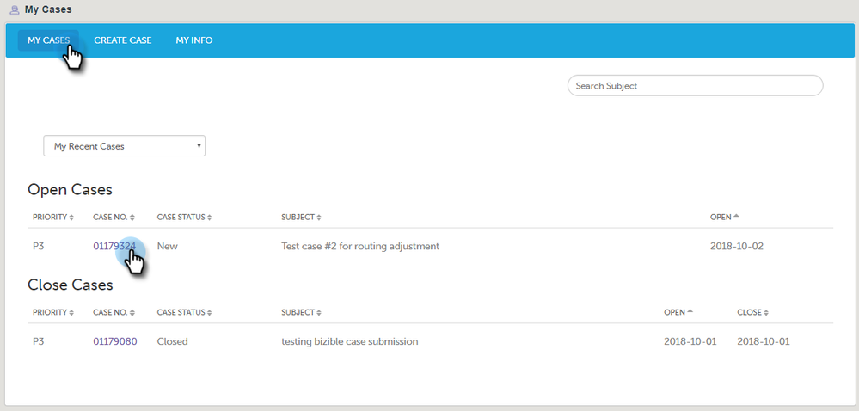The image size is (859, 411).
Task: Click the Search Subject field
Action: (x=695, y=86)
